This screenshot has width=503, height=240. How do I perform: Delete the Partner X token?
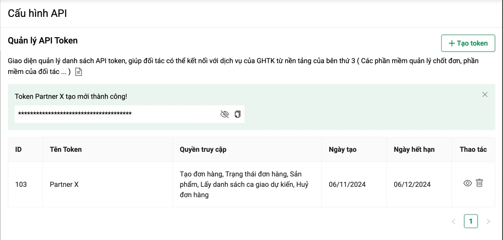[479, 183]
